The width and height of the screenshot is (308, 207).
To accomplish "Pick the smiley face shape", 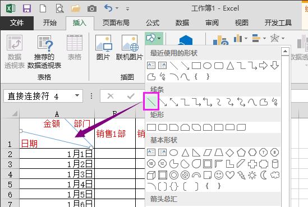I will (218, 175).
